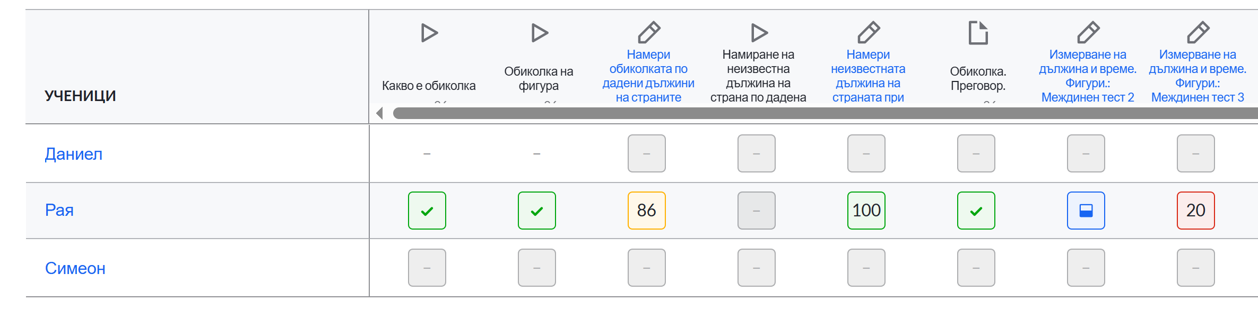Screen dimensions: 1258x310
Task: Select Рая's checkmark for Обиколка. Преговор
Action: (976, 211)
